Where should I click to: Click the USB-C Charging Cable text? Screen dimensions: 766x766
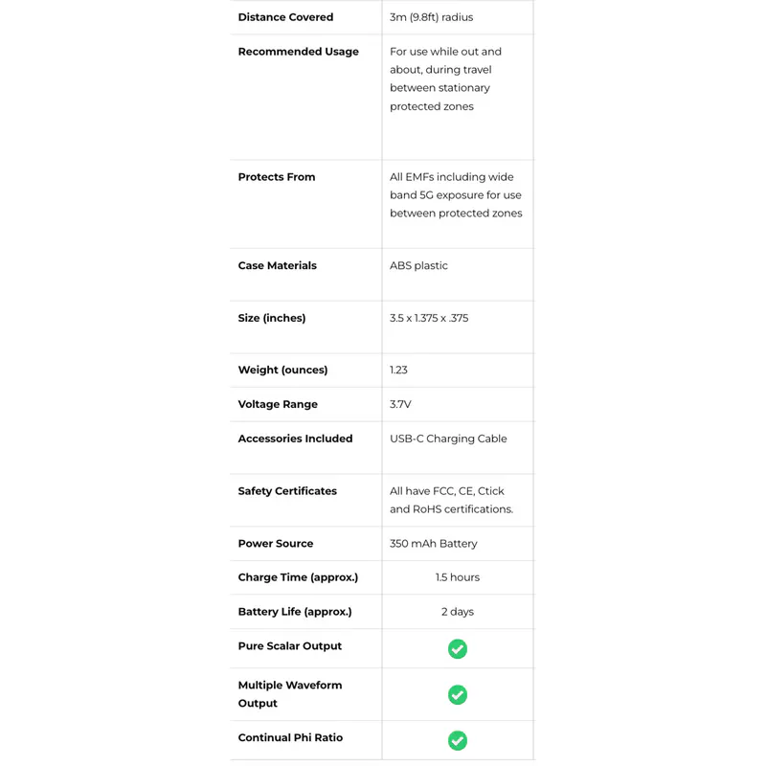tap(448, 439)
